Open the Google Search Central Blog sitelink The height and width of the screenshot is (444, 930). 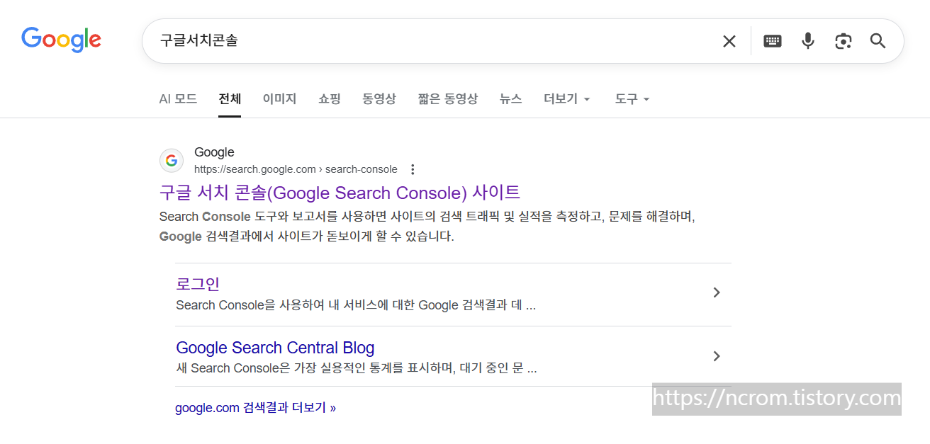click(x=275, y=348)
